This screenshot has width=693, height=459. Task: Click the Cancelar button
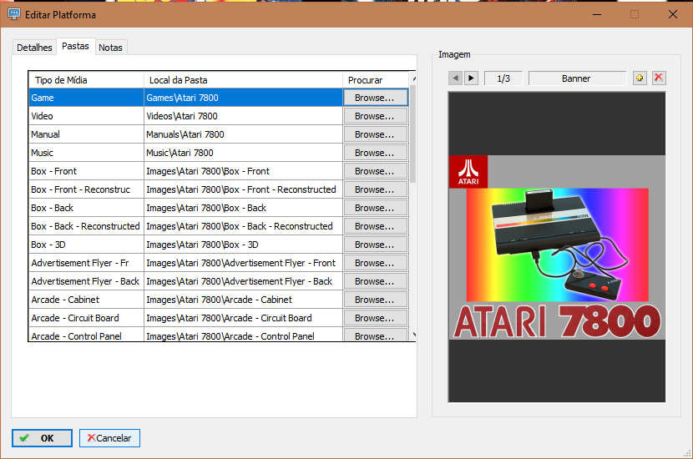click(109, 438)
